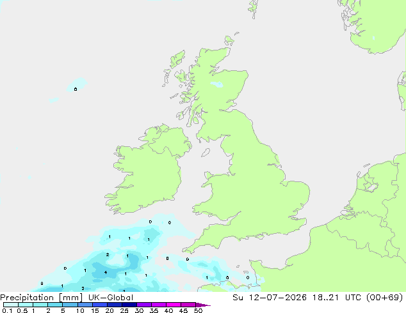Viewport: 406px width, 313px height.
Task: Click the legend scale label '10'
Action: [80, 310]
